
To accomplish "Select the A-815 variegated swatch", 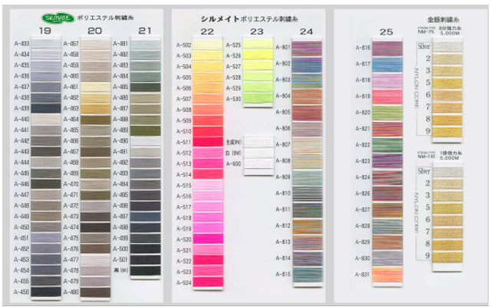I will [307, 274].
